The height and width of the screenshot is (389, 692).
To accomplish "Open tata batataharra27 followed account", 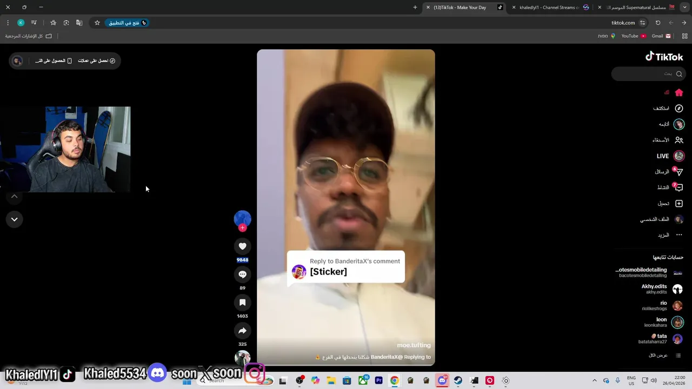I will point(660,339).
